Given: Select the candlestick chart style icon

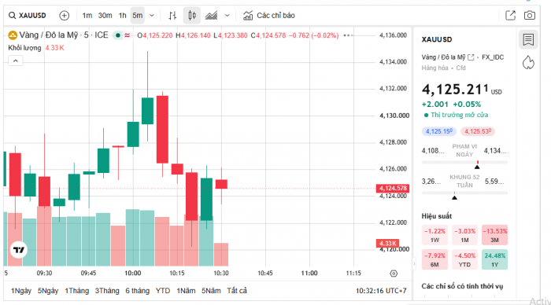Looking at the screenshot, I should (192, 16).
